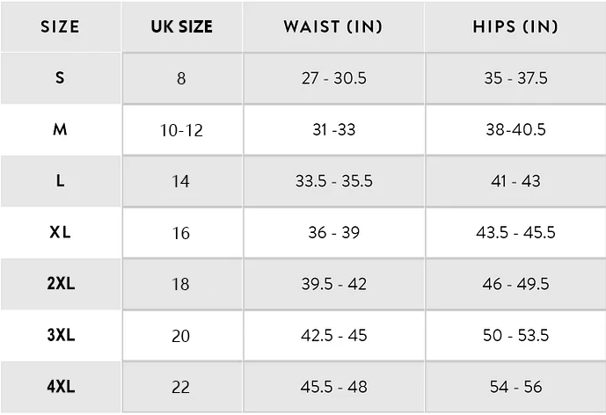This screenshot has width=606, height=415.
Task: Select the 4XL size row label
Action: (x=60, y=387)
